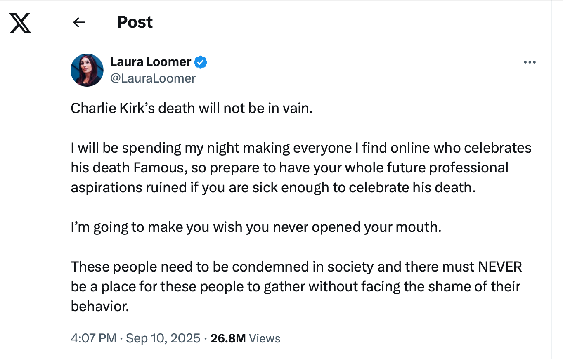Click the "Views" label beside the count

265,338
